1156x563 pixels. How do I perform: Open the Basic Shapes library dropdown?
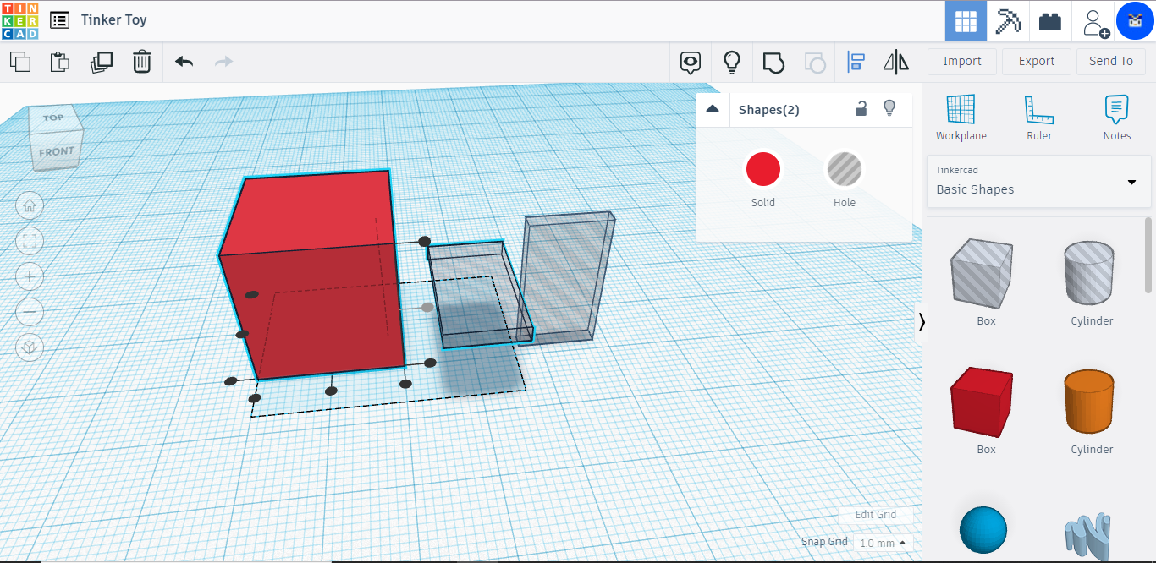[x=1039, y=181]
